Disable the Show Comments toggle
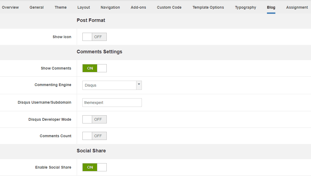Image resolution: width=311 pixels, height=177 pixels. [94, 68]
